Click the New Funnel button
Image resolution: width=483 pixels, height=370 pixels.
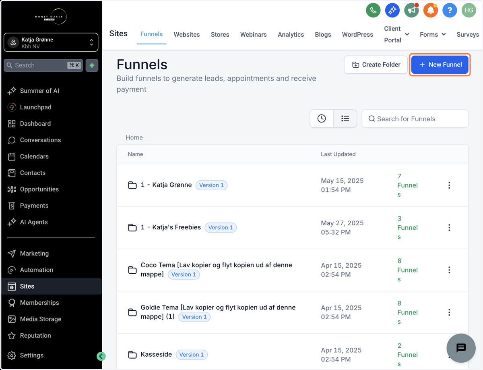click(440, 64)
